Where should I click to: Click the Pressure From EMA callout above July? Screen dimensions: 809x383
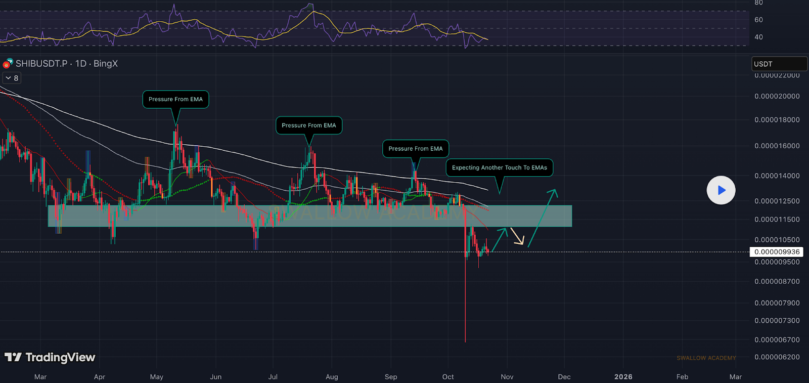(x=308, y=125)
